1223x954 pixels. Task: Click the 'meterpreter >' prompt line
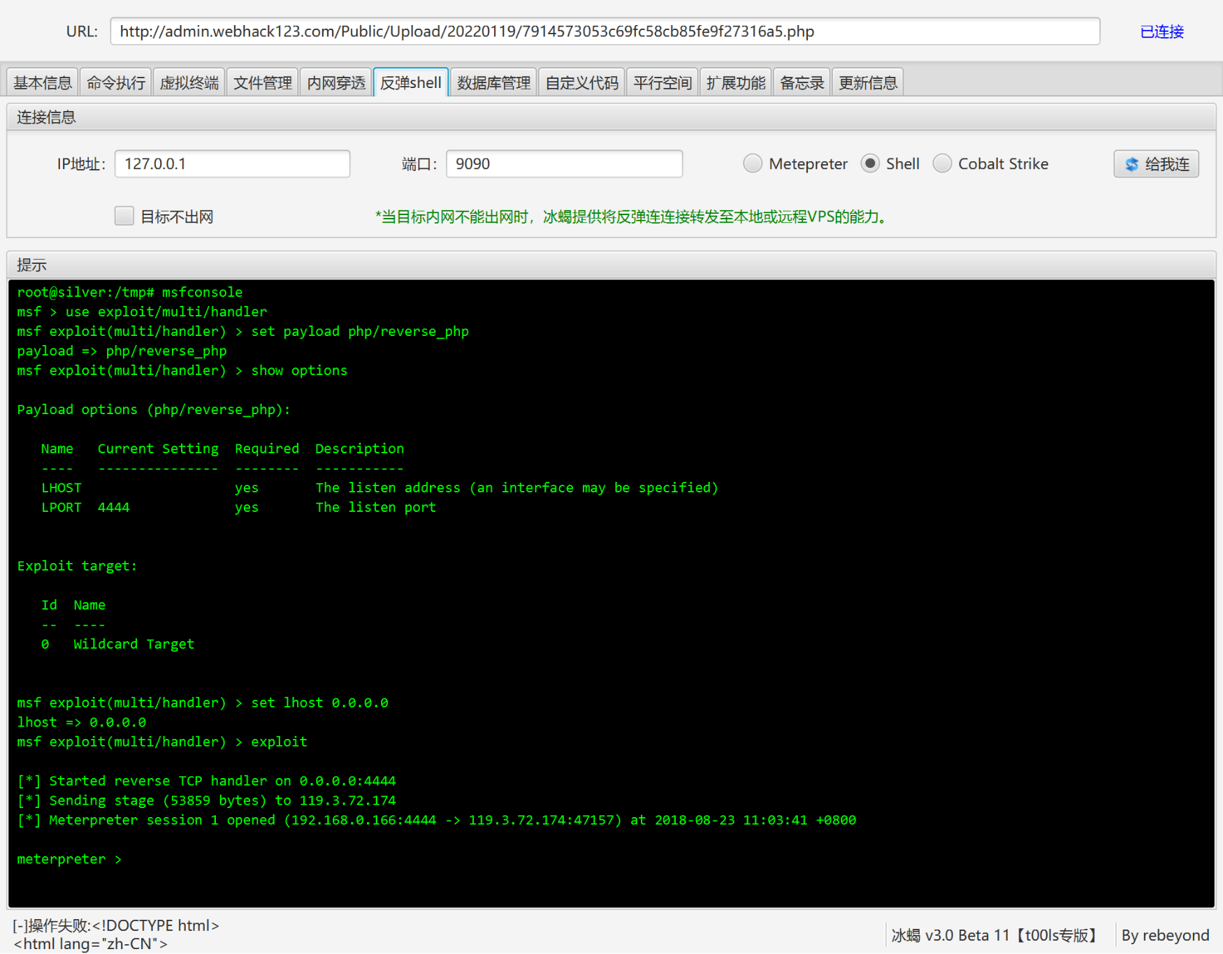[69, 859]
